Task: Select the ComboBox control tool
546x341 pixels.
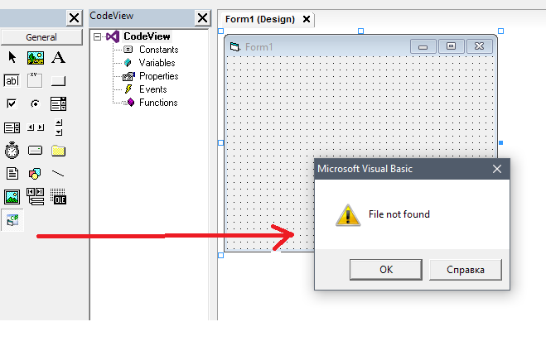Action: (x=58, y=103)
